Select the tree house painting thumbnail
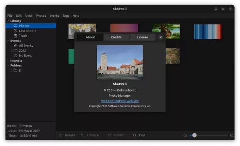This screenshot has height=146, width=240. coord(166,31)
